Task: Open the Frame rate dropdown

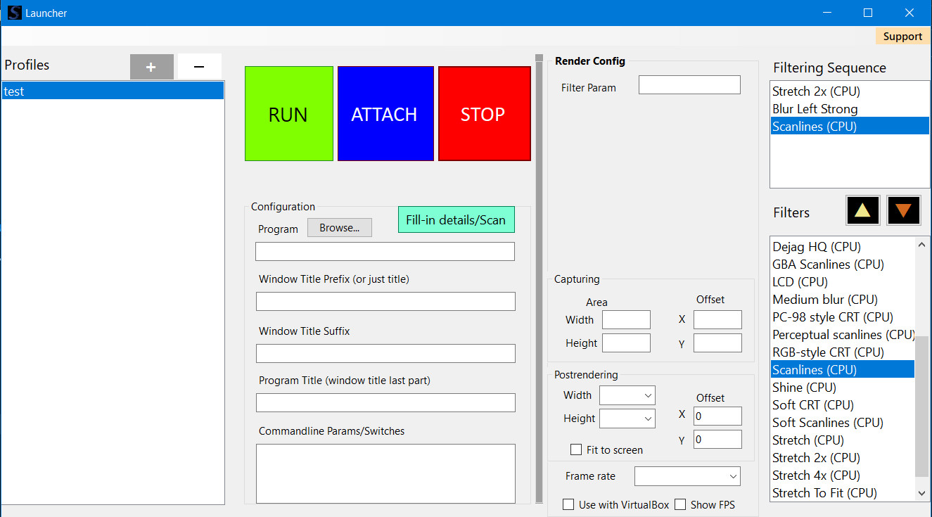Action: coord(687,475)
